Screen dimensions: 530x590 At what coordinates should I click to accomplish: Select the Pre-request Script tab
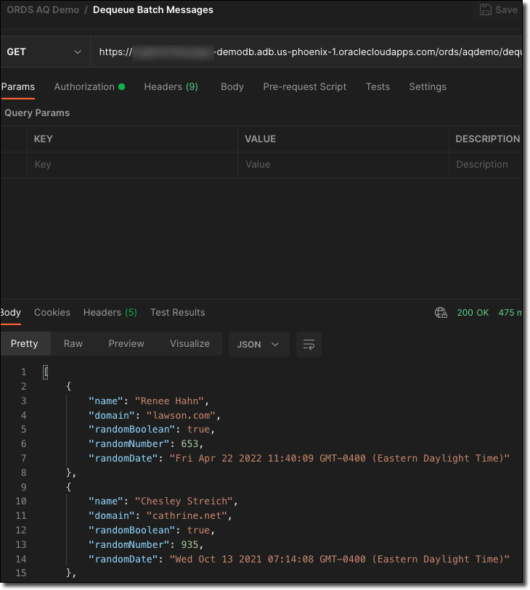click(304, 87)
